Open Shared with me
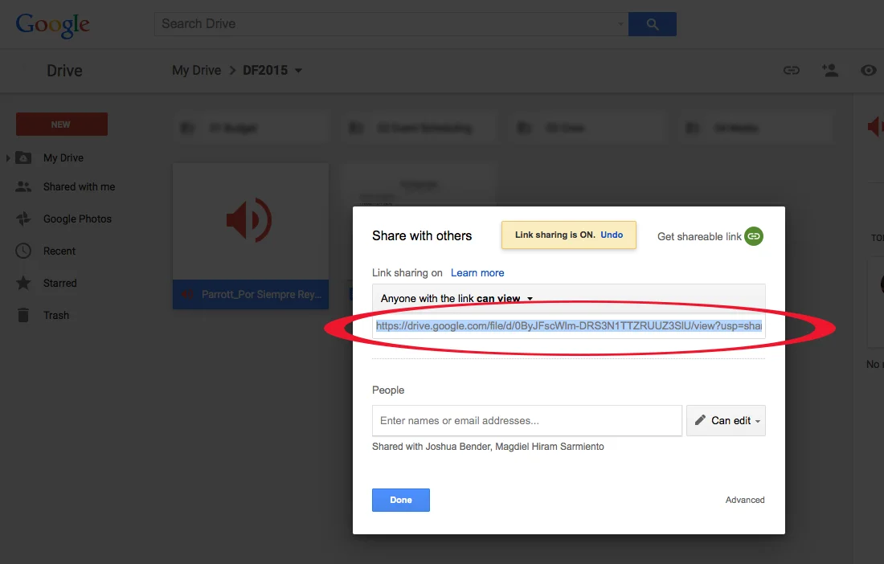This screenshot has height=564, width=884. pos(79,186)
